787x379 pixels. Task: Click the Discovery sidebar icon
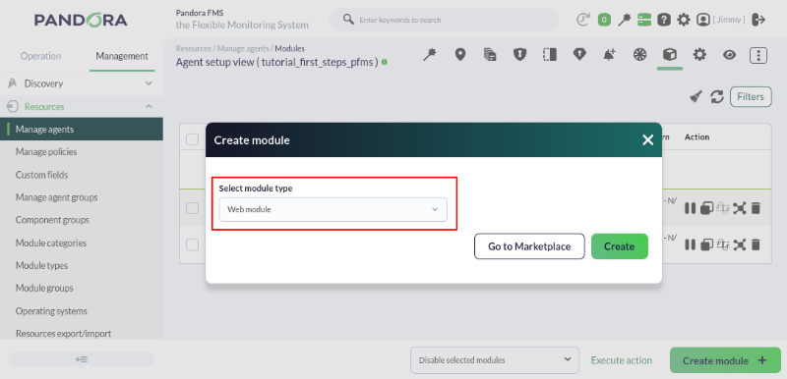pyautogui.click(x=13, y=83)
